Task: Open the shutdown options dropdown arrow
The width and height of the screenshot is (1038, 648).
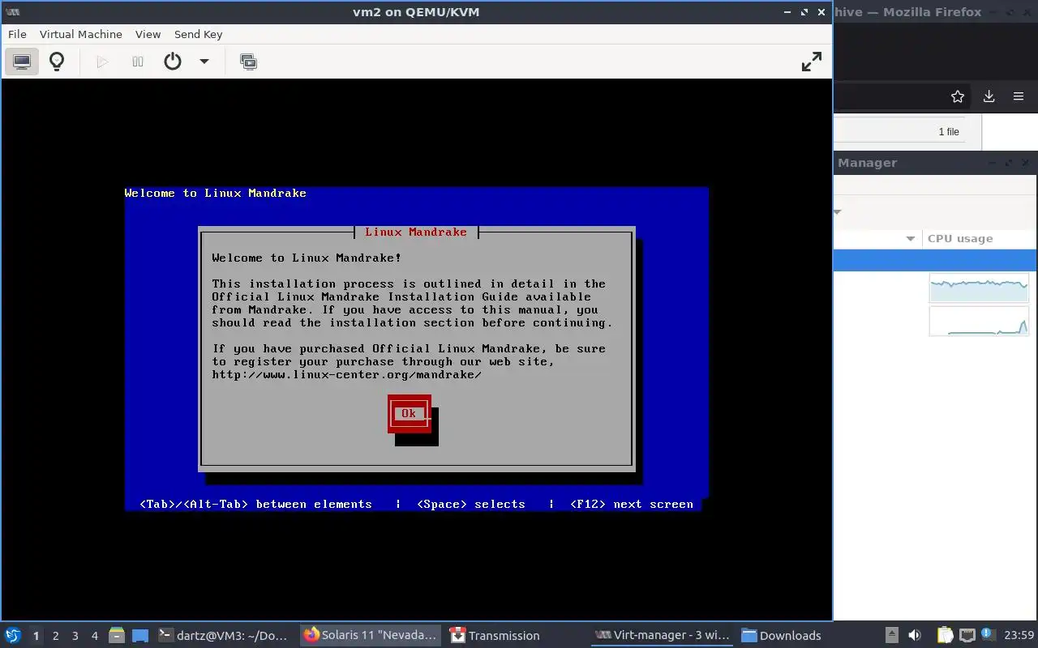Action: [x=204, y=62]
